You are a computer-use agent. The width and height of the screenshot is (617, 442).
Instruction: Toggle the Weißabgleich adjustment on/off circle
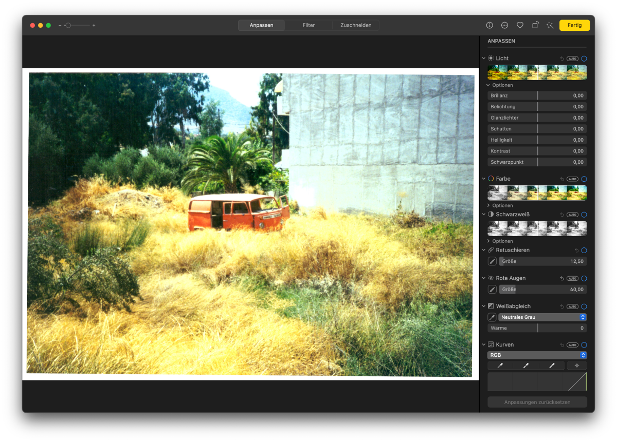point(584,306)
